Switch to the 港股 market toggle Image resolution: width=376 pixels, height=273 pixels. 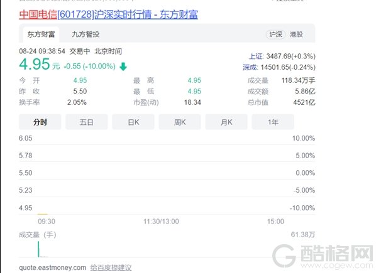point(296,35)
